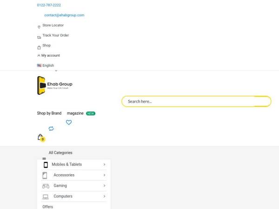Viewport: 279px width, 209px height.
Task: Toggle the All Categories hamburger menu
Action: pos(44,158)
